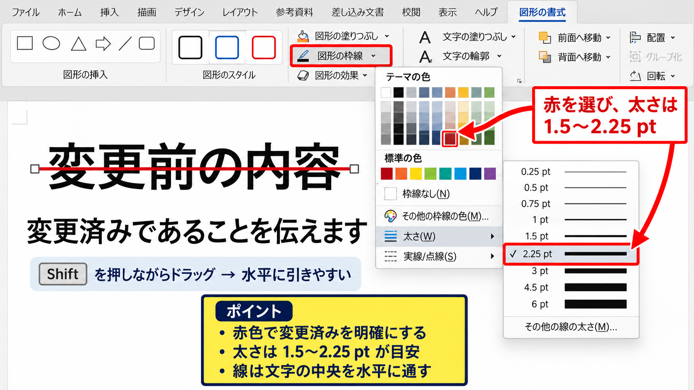Pick the purple standard color swatch
Screen dimensions: 694x390
(490, 174)
